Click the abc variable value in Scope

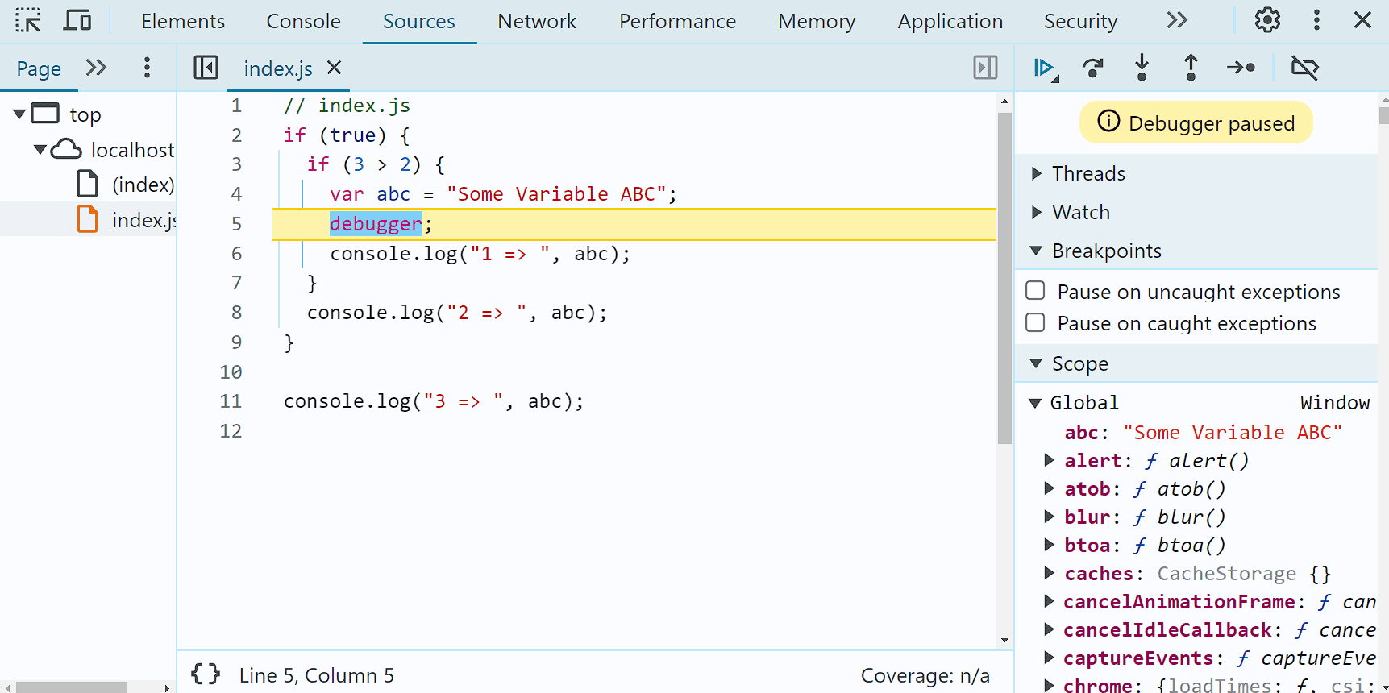pos(1233,433)
